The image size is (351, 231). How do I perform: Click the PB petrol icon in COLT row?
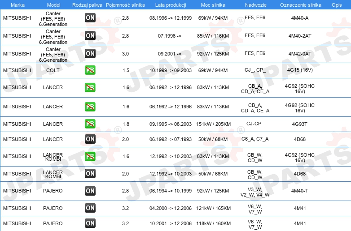click(90, 70)
